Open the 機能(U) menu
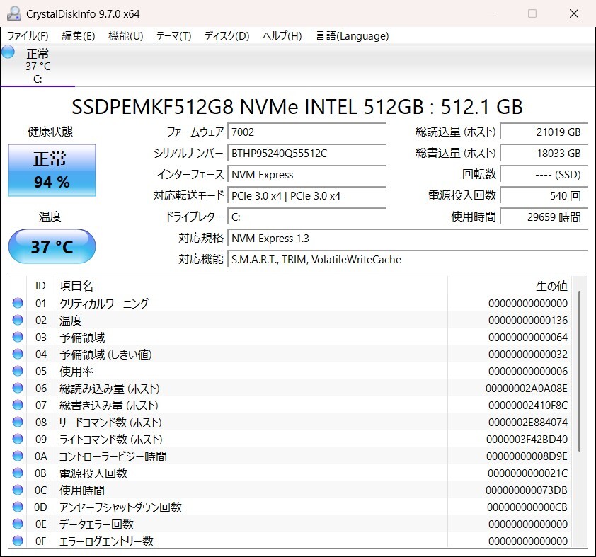The height and width of the screenshot is (557, 596). point(125,36)
